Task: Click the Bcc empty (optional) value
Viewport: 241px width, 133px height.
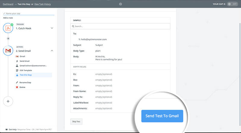Action: (104, 80)
